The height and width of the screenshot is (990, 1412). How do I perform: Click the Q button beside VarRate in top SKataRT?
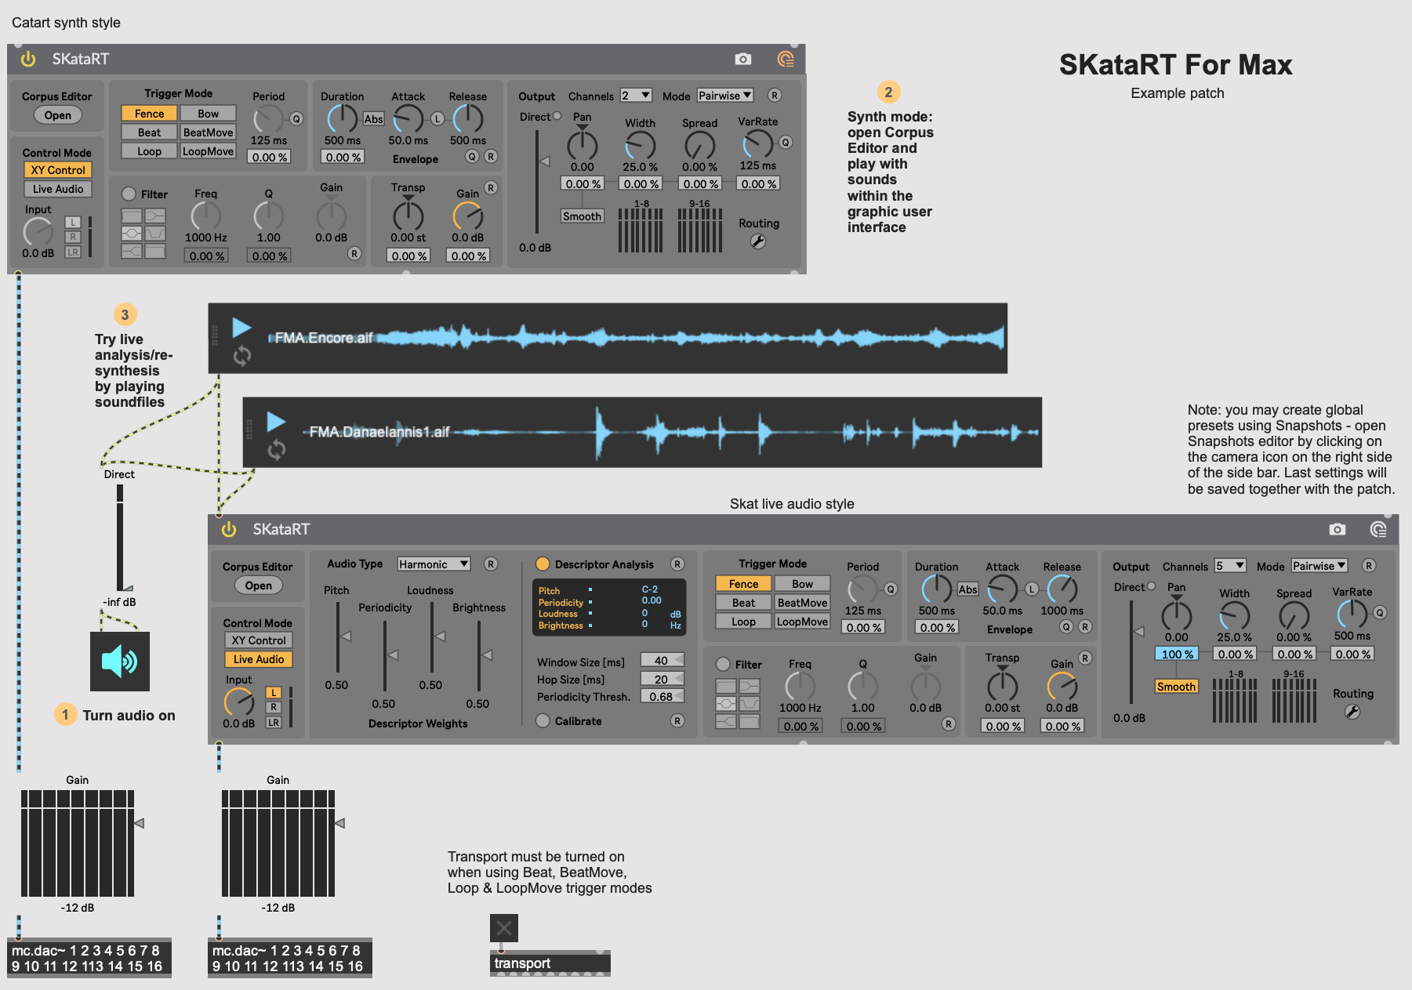point(786,142)
